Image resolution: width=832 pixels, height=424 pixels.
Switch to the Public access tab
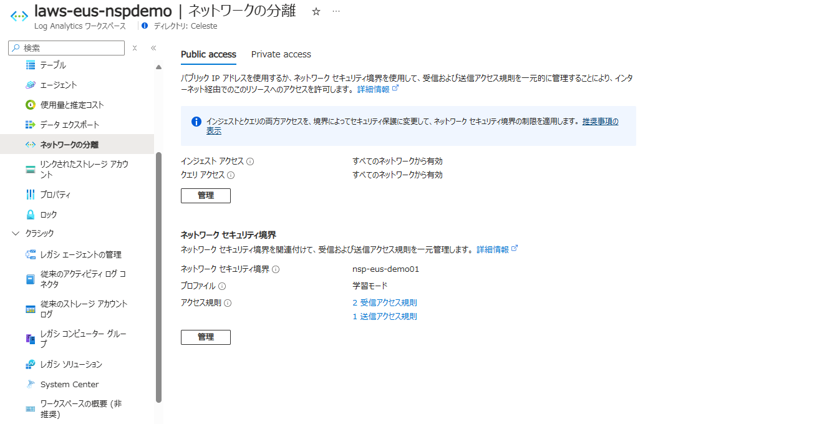[x=208, y=54]
